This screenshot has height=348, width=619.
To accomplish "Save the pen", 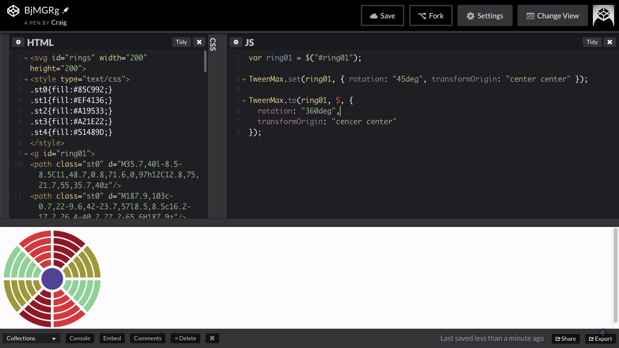I will point(383,15).
